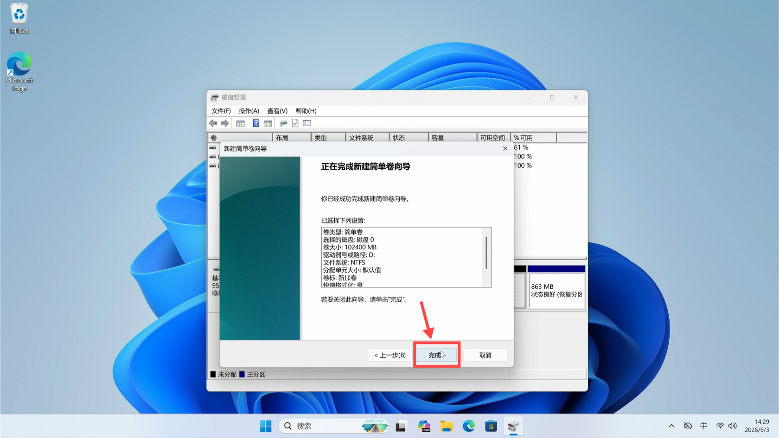
Task: Click the line '分配单元大小: 默认值'
Action: click(x=352, y=270)
